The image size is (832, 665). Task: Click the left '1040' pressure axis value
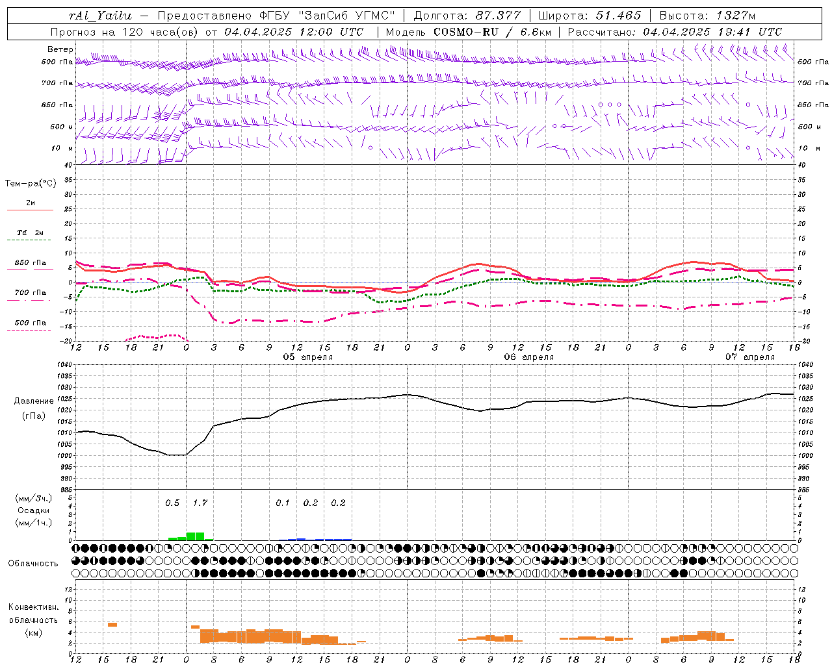point(65,366)
